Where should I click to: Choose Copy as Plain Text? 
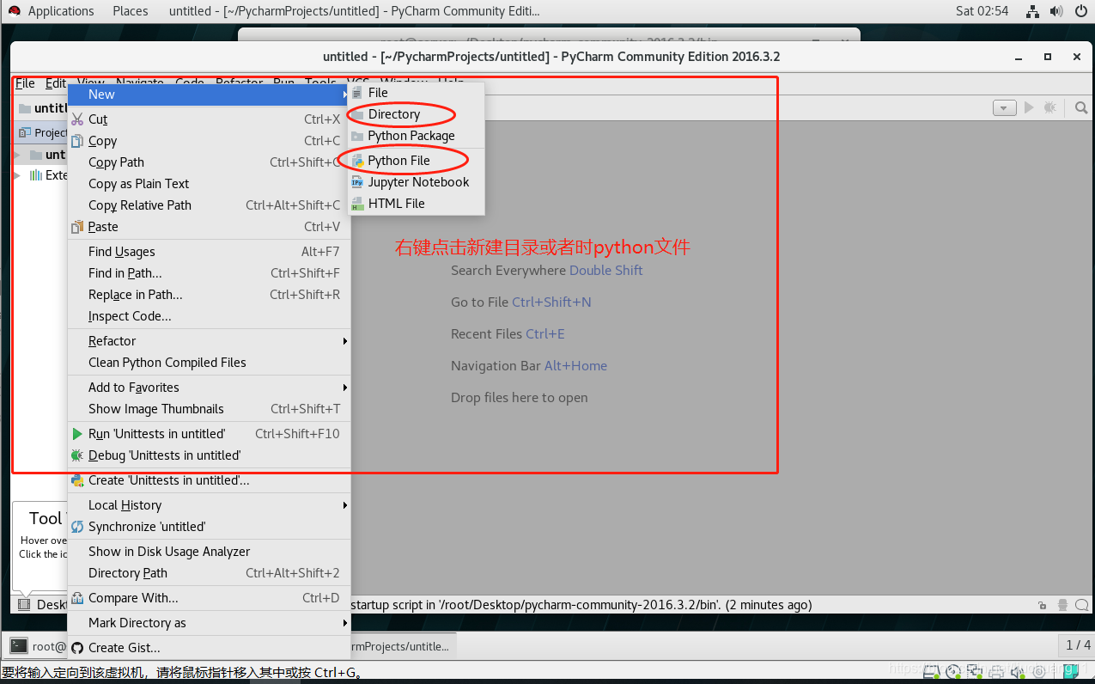210,184
